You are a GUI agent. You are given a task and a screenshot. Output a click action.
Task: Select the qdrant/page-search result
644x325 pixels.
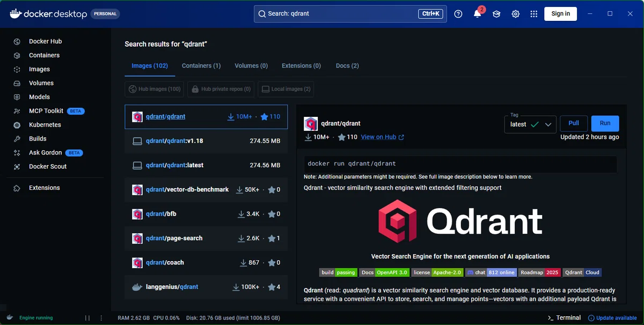tap(206, 238)
